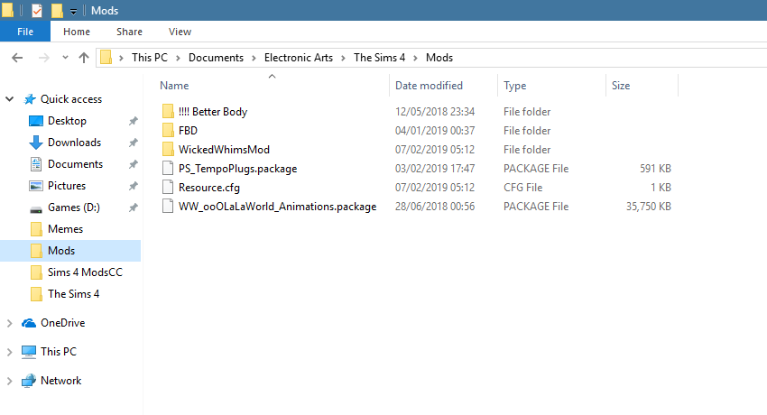The image size is (767, 415).
Task: Expand the Network tree node
Action: click(9, 381)
